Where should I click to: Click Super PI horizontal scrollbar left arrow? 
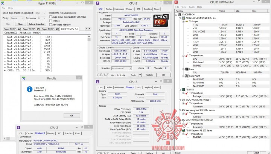click(5, 138)
